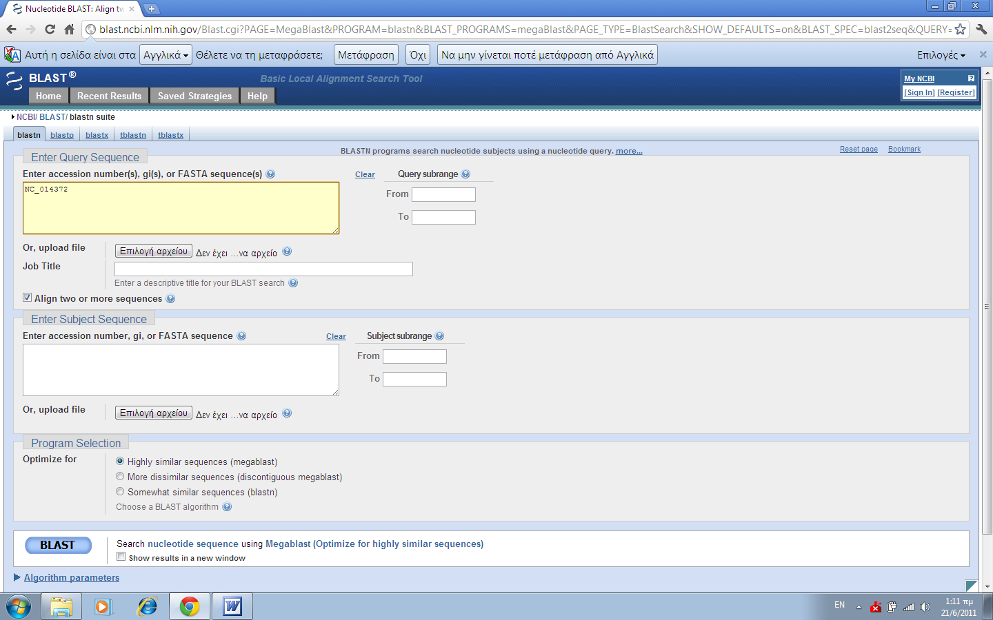The width and height of the screenshot is (993, 620).
Task: Click Query subrange From field
Action: pos(443,195)
